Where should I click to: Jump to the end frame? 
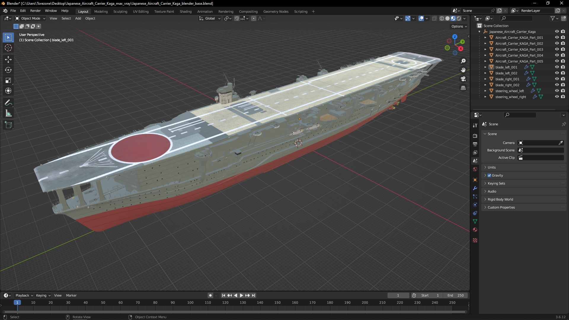point(253,295)
